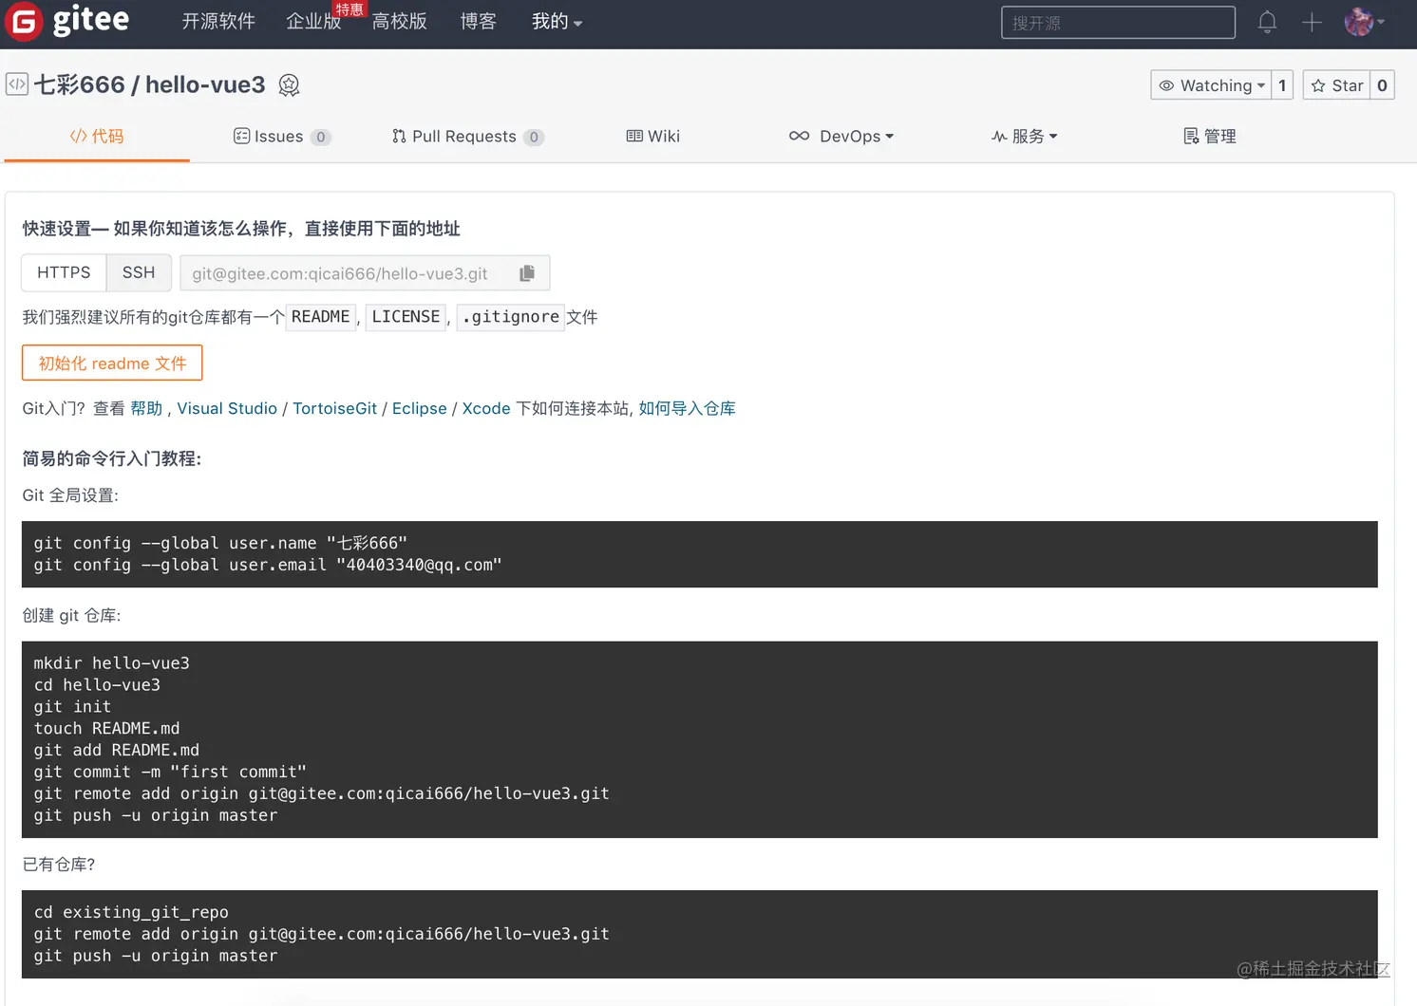Click the git init line
The height and width of the screenshot is (1006, 1417).
pos(72,706)
